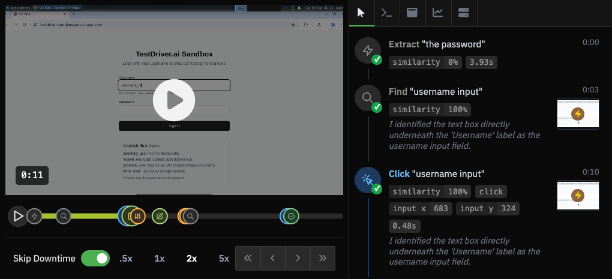Play the video using the large overlay button
612x279 pixels.
174,101
